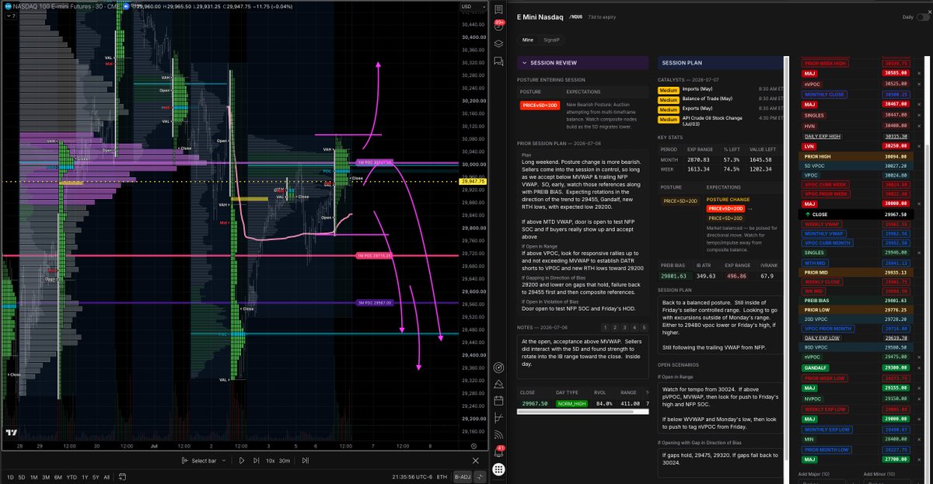The height and width of the screenshot is (484, 933).
Task: Remove the LVN 30250.00 level
Action: tap(920, 145)
